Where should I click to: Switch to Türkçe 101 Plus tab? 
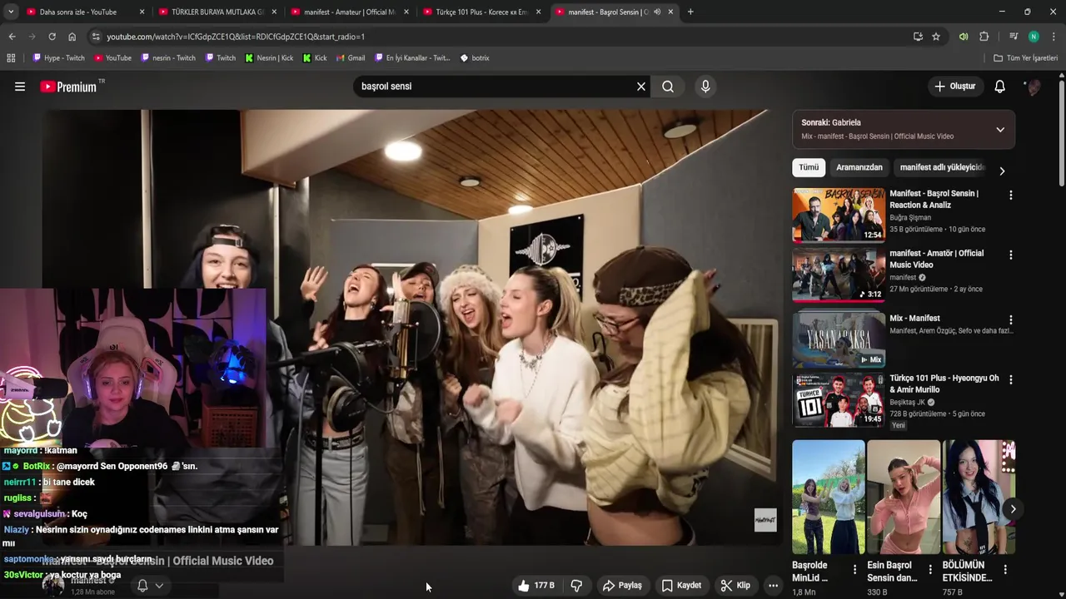pos(481,12)
